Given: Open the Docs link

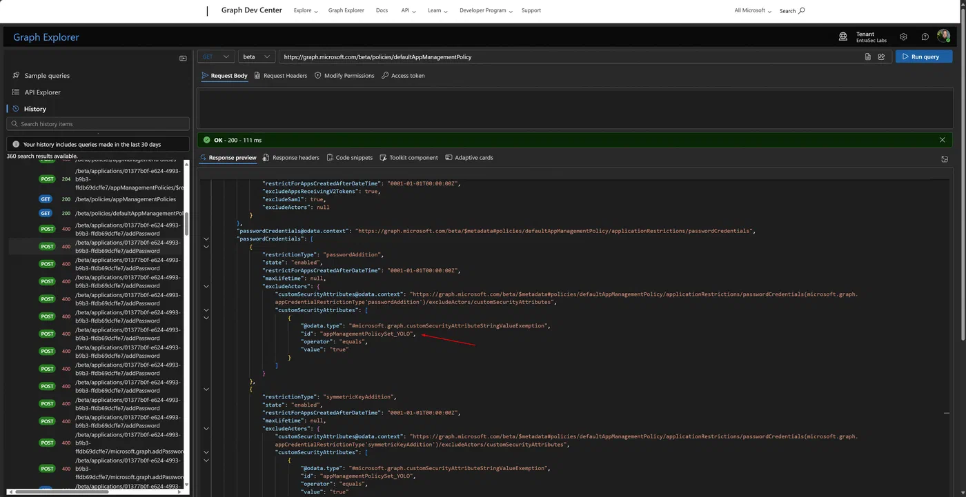Looking at the screenshot, I should point(382,10).
